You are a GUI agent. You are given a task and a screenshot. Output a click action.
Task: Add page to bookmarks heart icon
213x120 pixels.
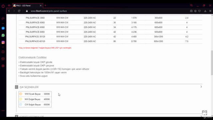tap(199, 11)
